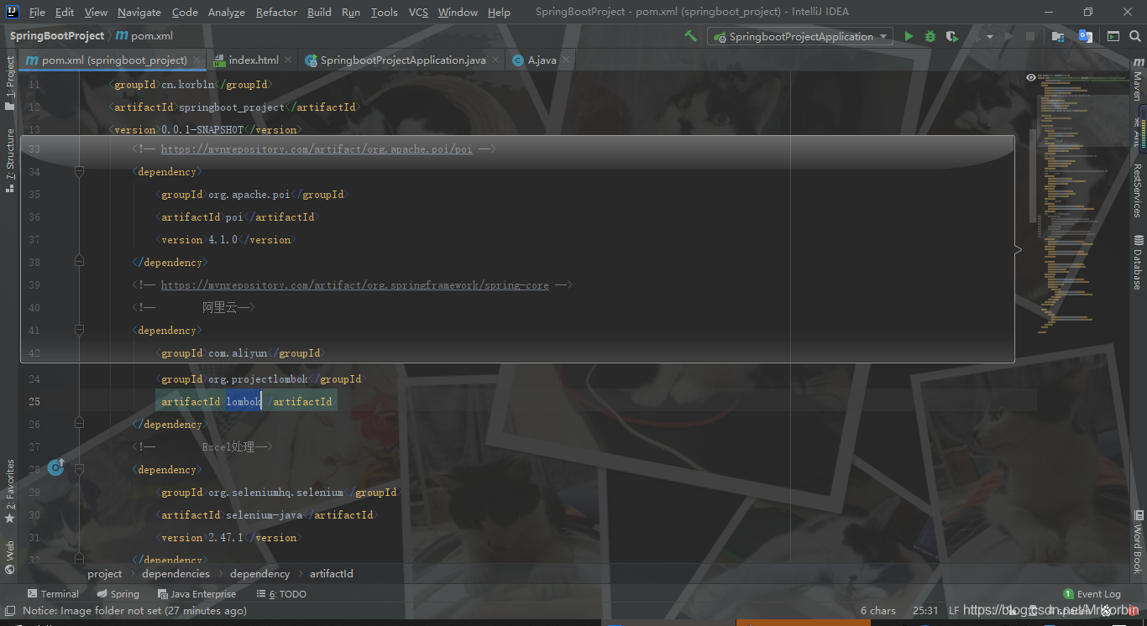Toggle fold marker at line 26
This screenshot has width=1147, height=626.
(79, 424)
